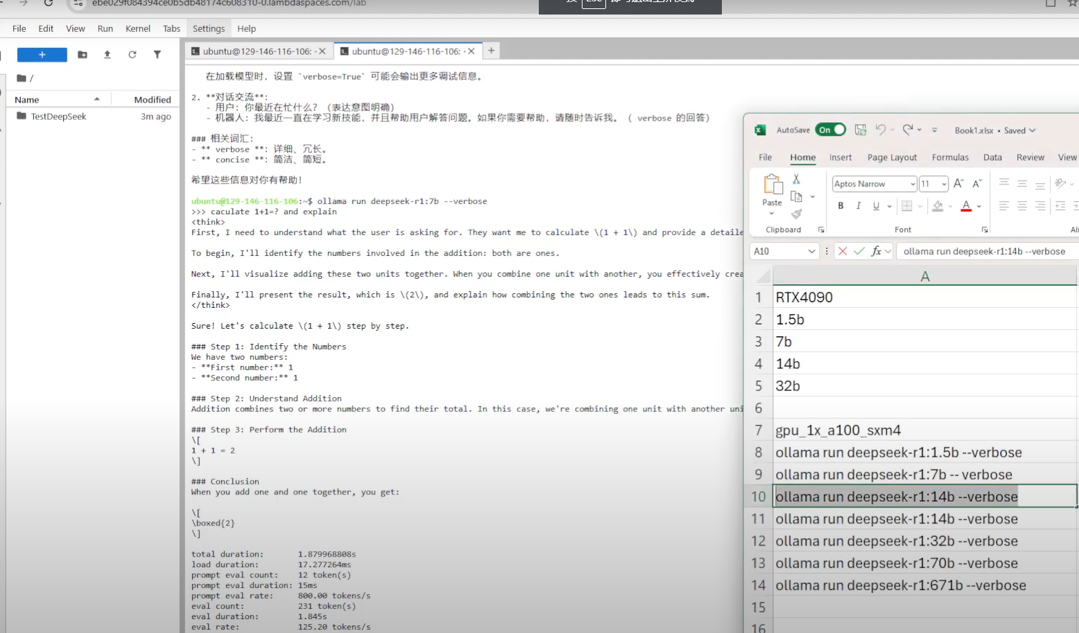Open Redo history dropdown arrow

coord(920,130)
